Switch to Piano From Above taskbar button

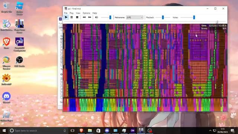pos(141,131)
